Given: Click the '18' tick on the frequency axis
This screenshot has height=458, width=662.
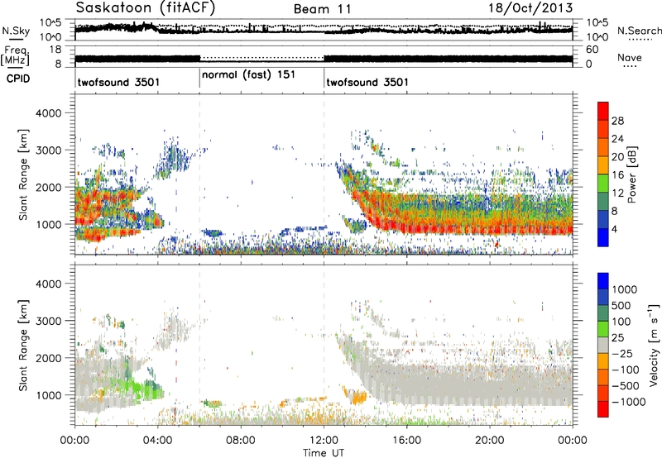Looking at the screenshot, I should [55, 50].
